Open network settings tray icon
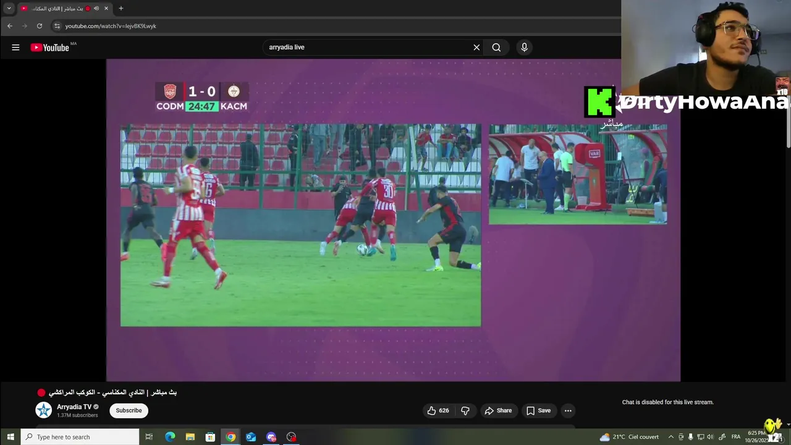The image size is (791, 445). (700, 437)
